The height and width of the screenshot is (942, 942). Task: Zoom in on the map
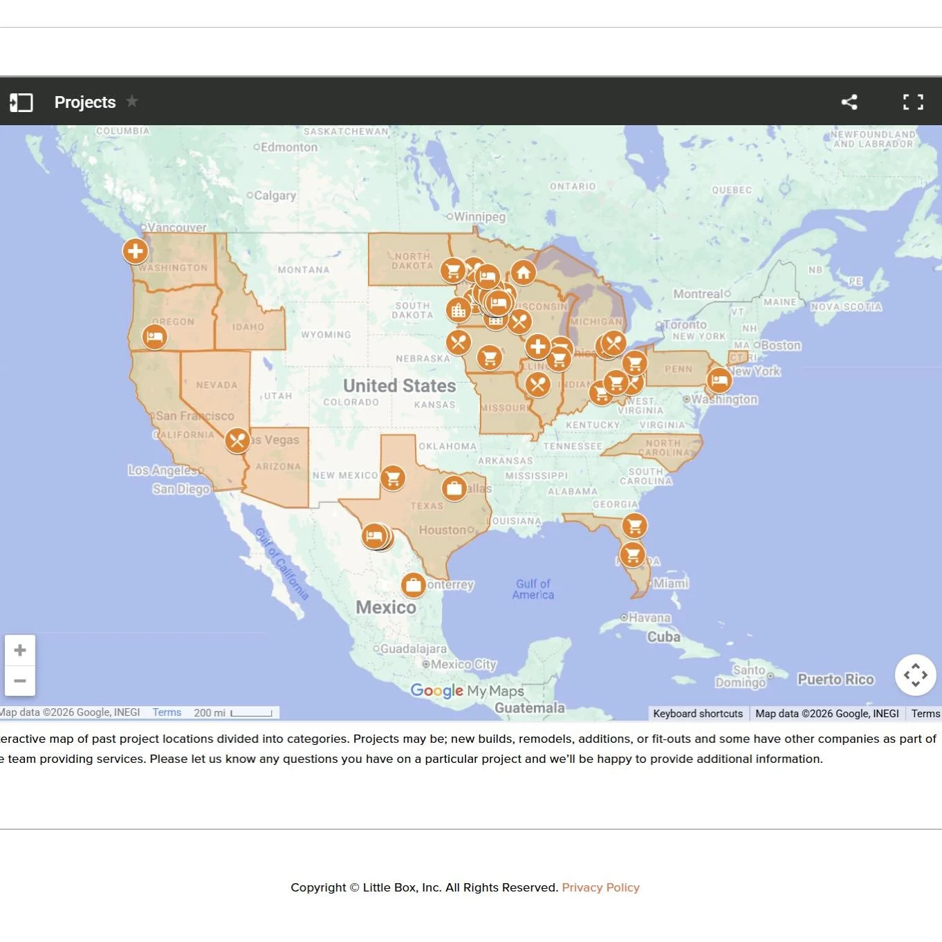[20, 649]
